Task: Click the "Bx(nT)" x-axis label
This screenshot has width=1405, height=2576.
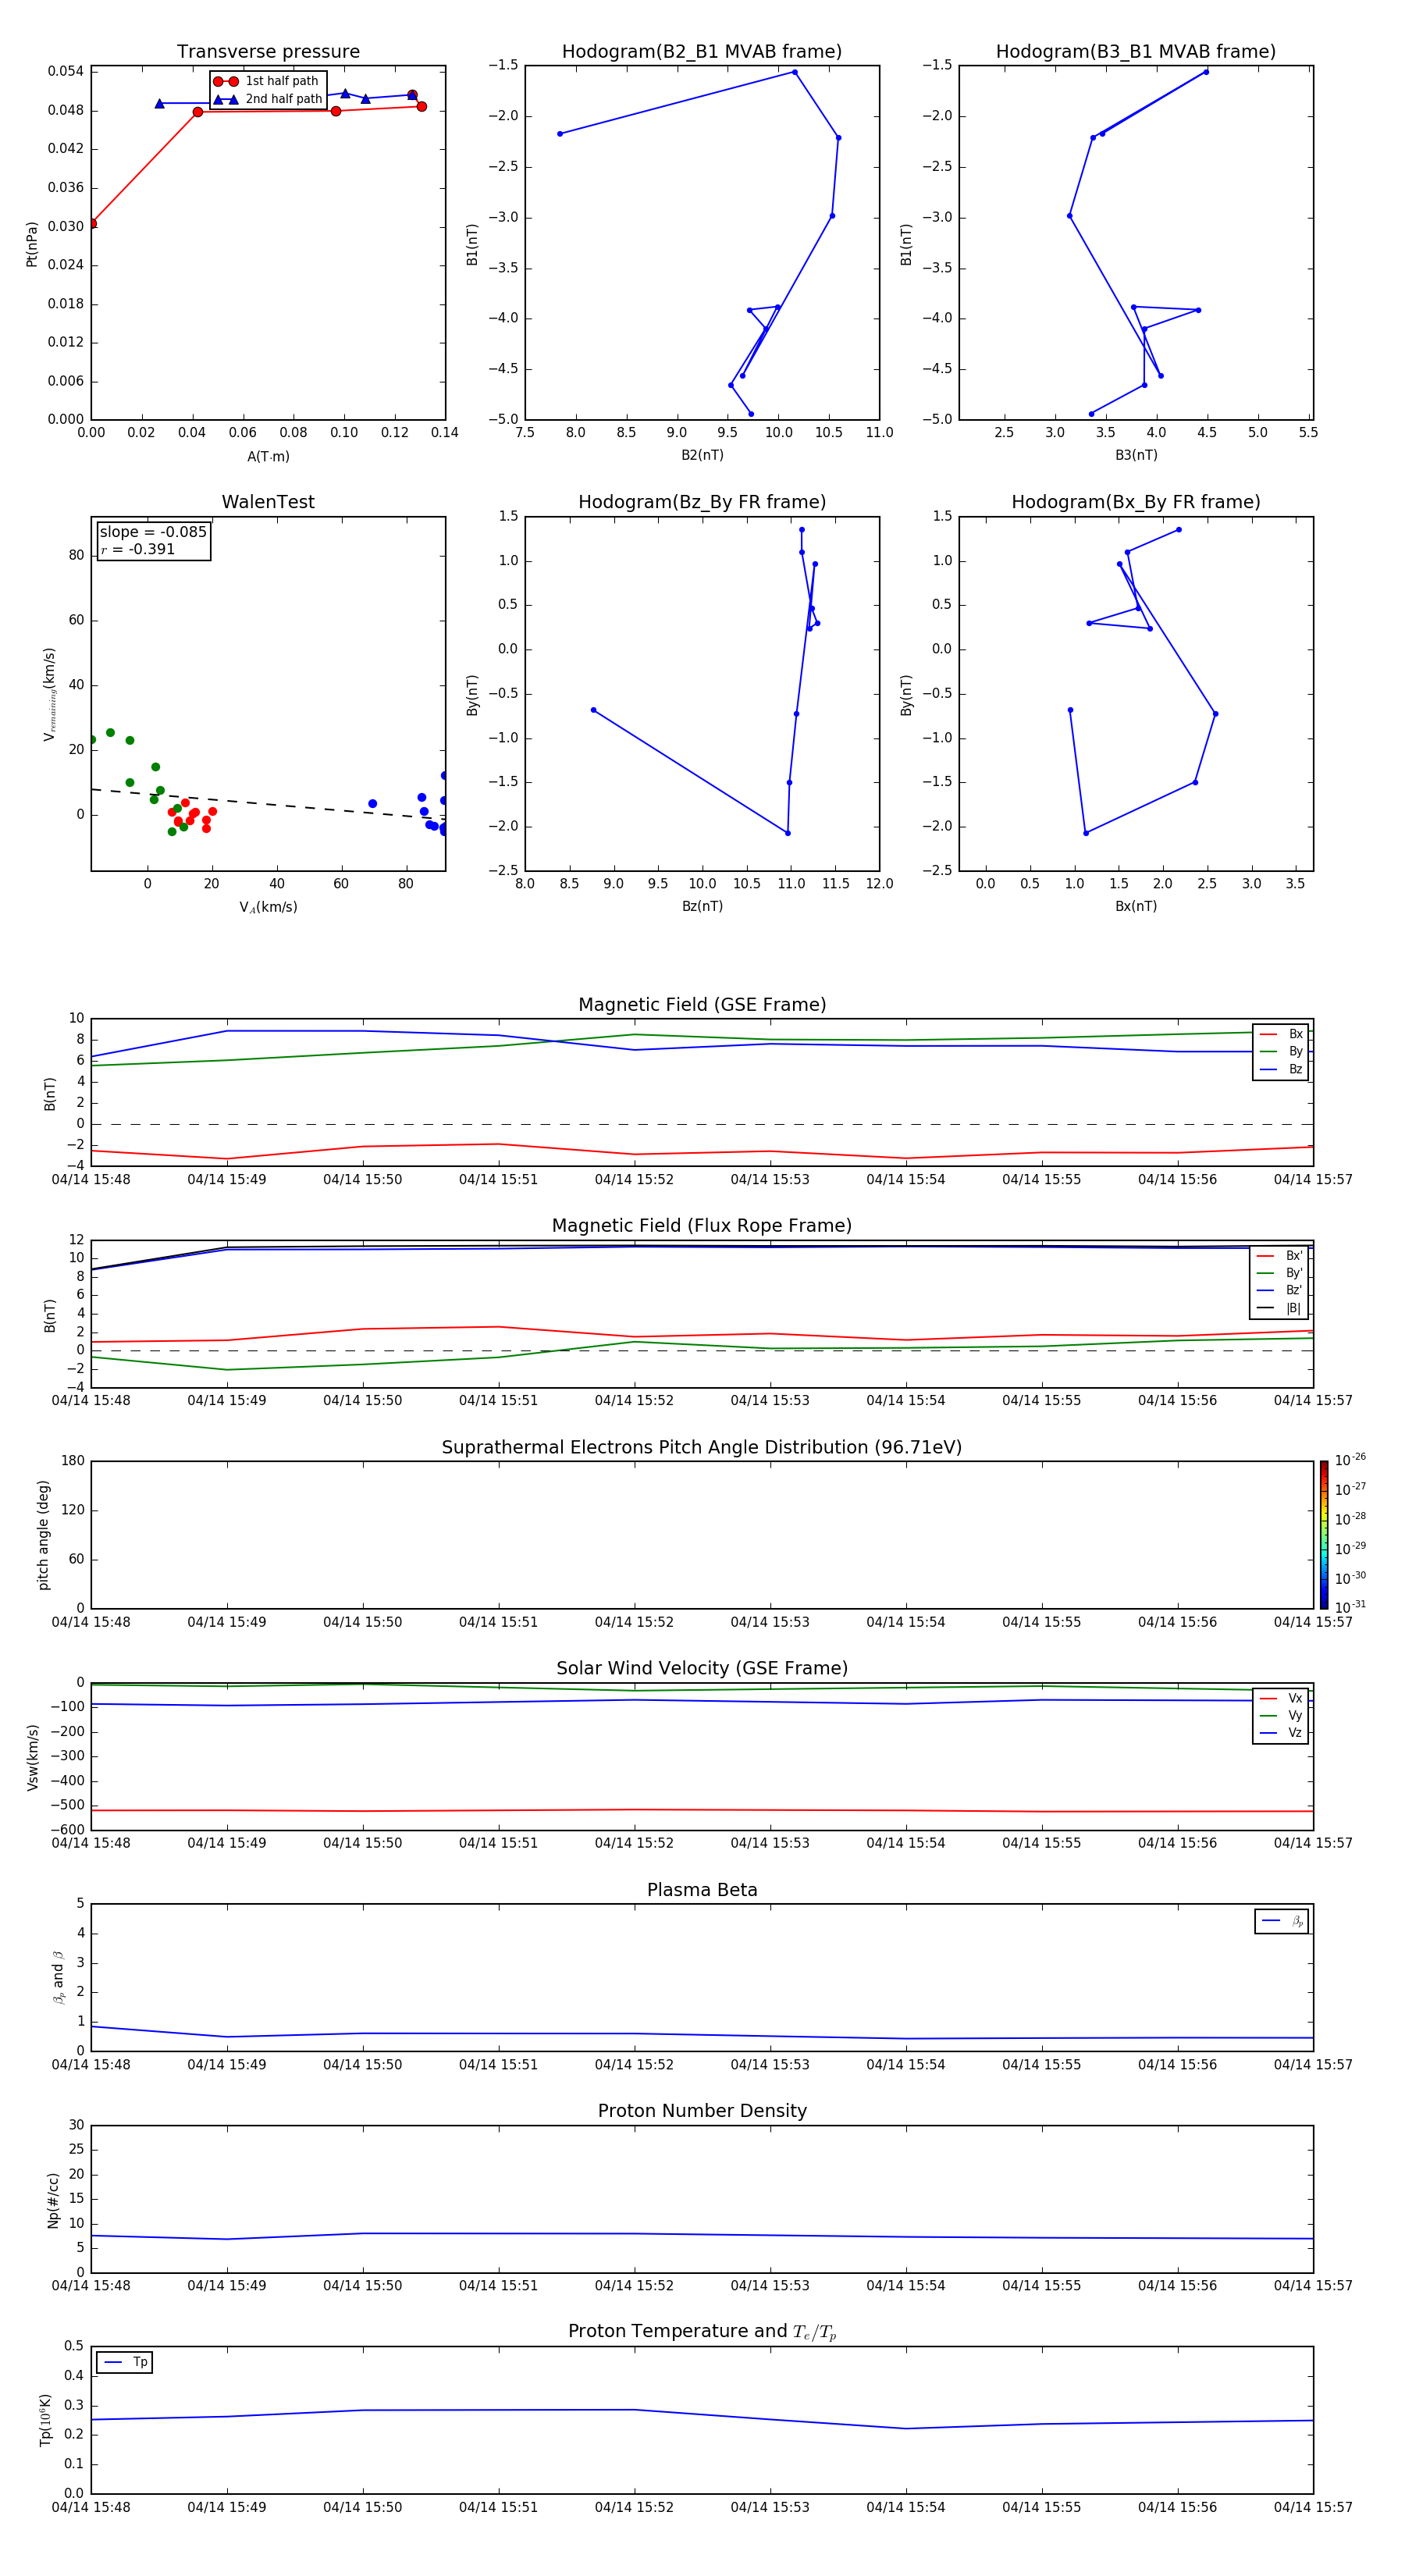Action: 1136,907
